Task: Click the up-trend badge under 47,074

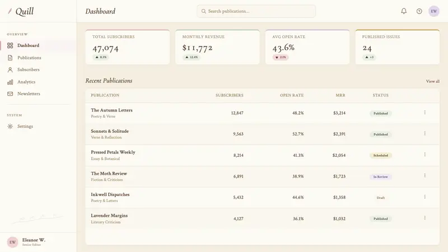Action: pyautogui.click(x=101, y=57)
